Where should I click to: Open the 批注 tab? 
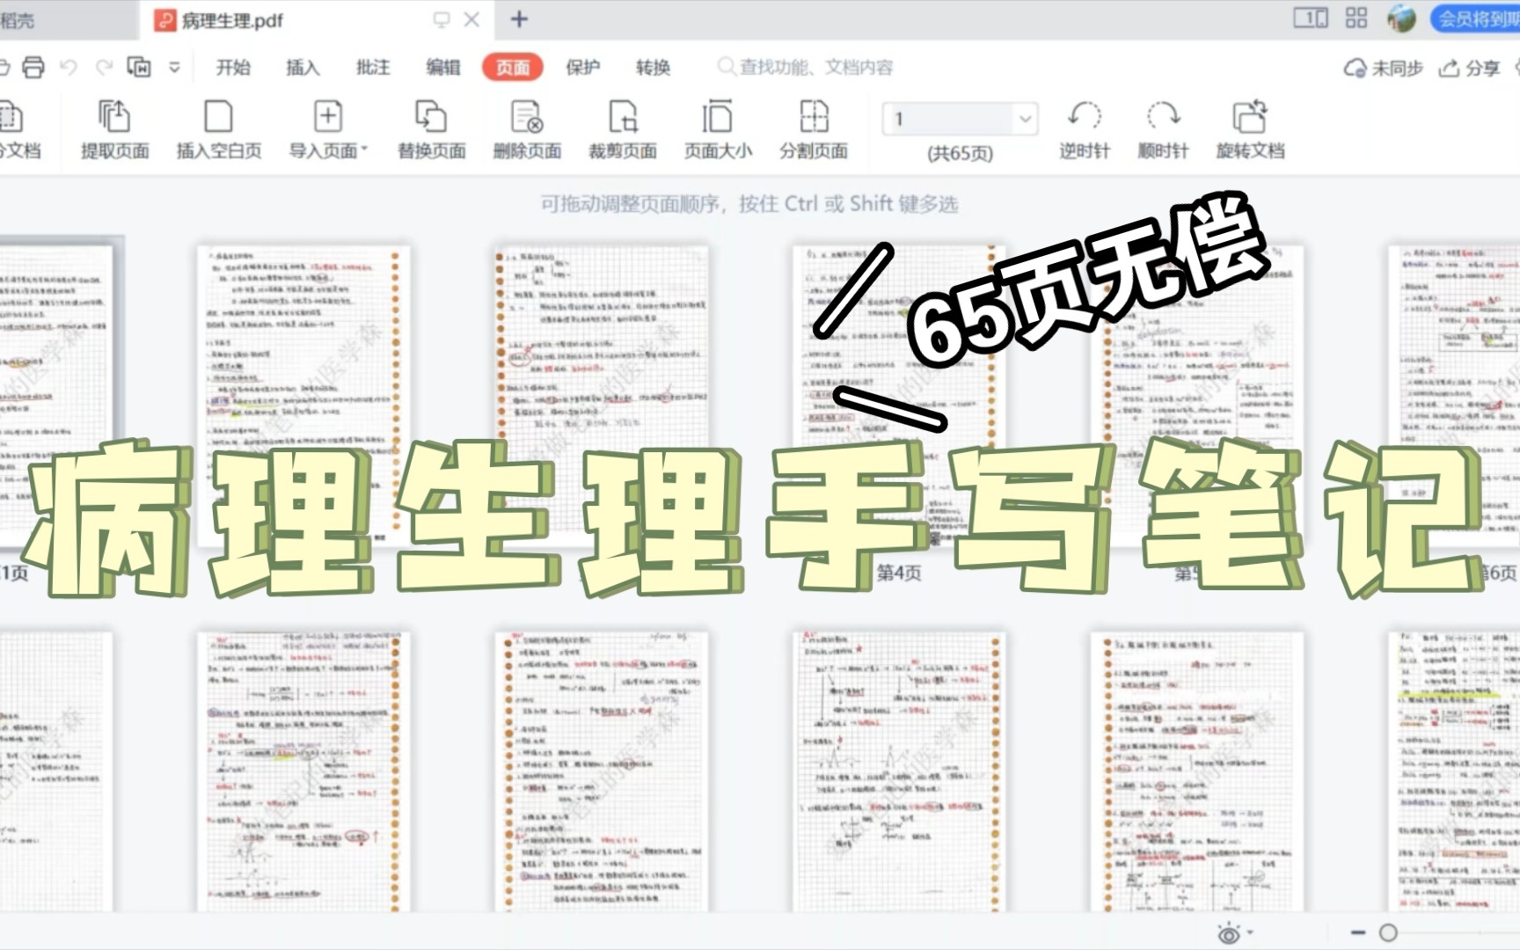coord(373,68)
